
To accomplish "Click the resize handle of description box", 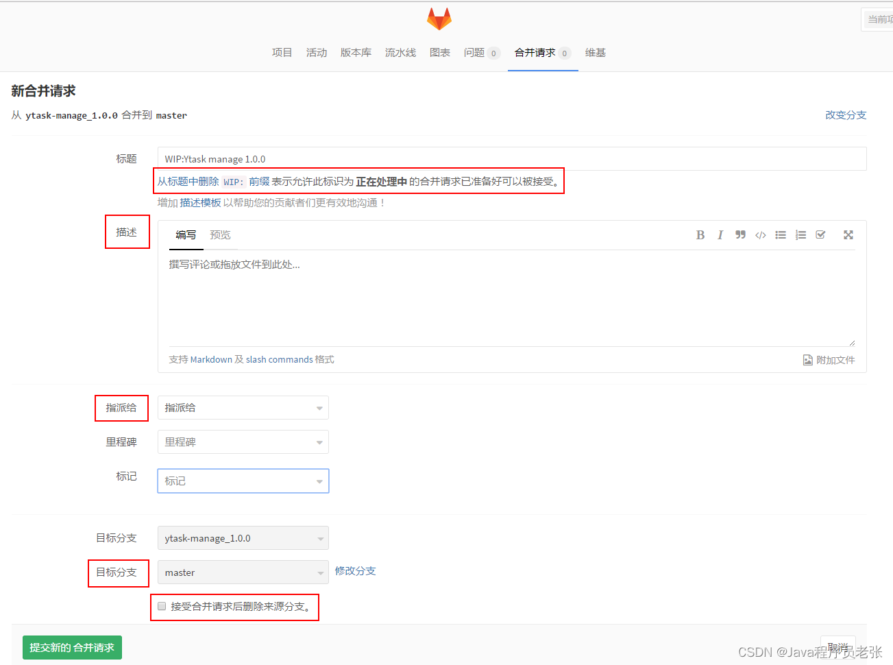I will (x=852, y=342).
